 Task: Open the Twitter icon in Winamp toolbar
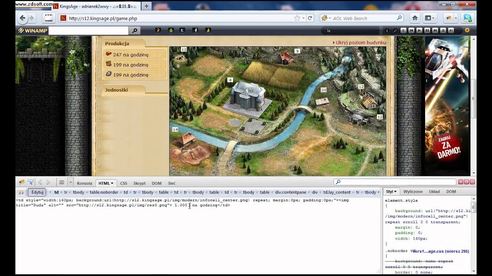[182, 30]
